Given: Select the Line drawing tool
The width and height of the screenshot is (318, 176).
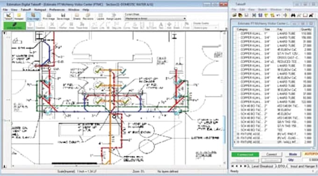Looking at the screenshot, I should [x=102, y=26].
